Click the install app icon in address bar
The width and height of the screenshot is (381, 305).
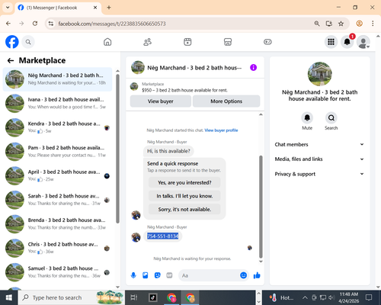pyautogui.click(x=329, y=24)
